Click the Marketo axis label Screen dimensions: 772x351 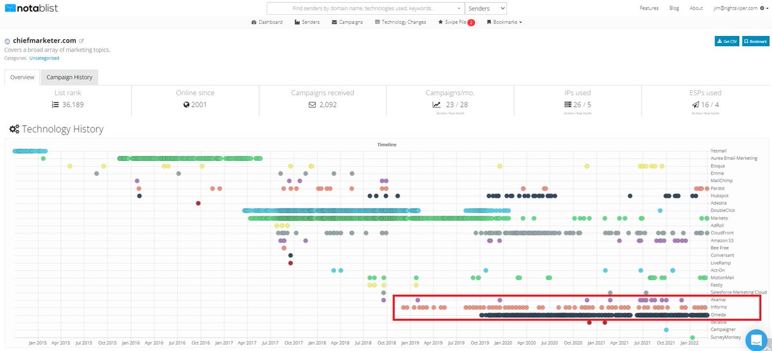pos(719,218)
